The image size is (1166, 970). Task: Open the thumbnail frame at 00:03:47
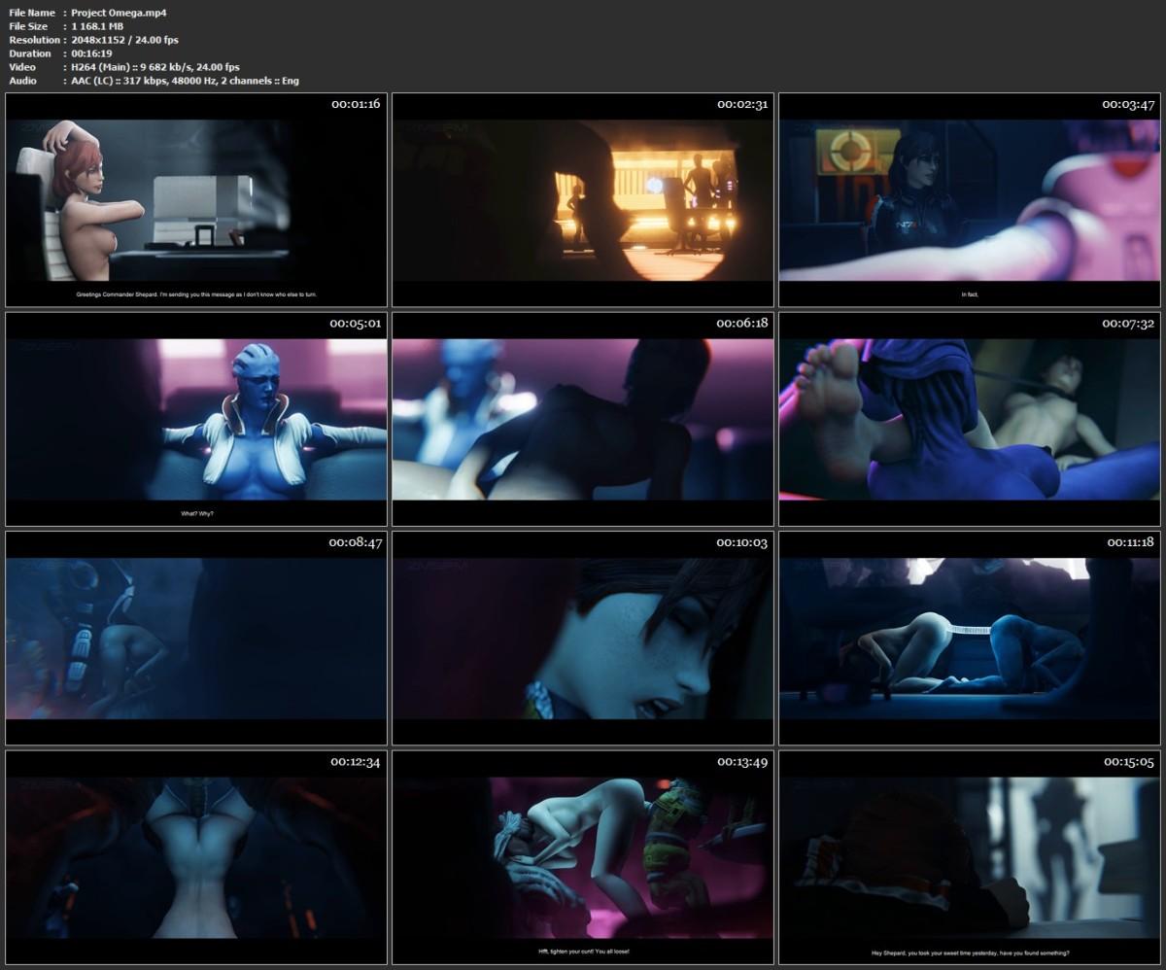click(x=969, y=200)
